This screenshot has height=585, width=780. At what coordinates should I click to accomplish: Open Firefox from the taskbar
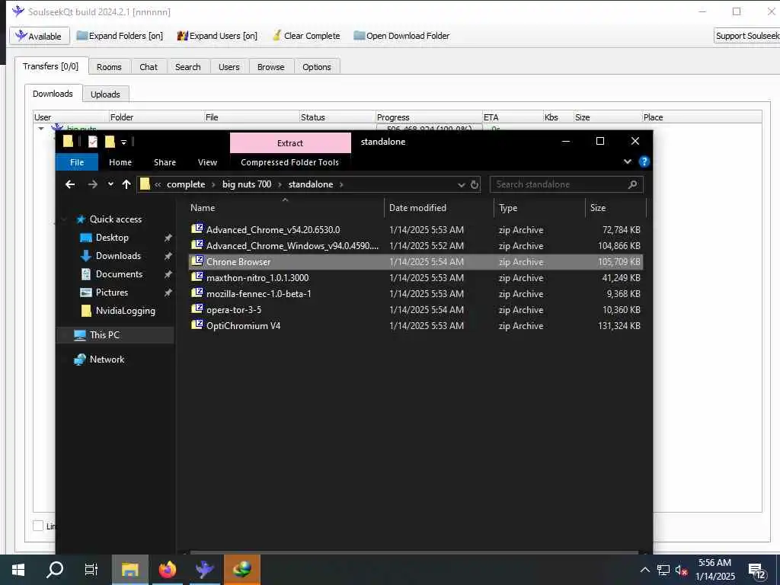pyautogui.click(x=167, y=570)
